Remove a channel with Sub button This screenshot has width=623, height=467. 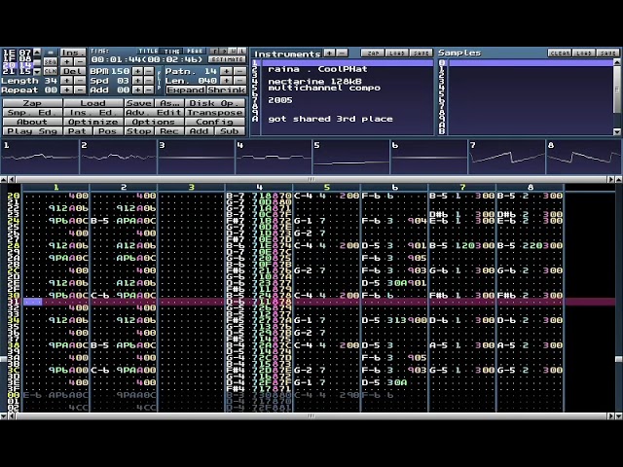[231, 131]
